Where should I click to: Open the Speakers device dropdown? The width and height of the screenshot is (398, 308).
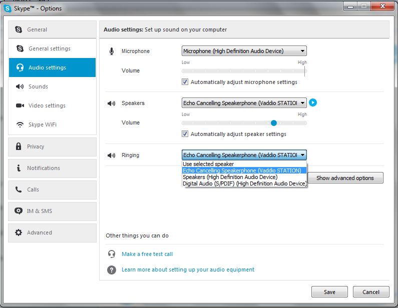click(244, 103)
